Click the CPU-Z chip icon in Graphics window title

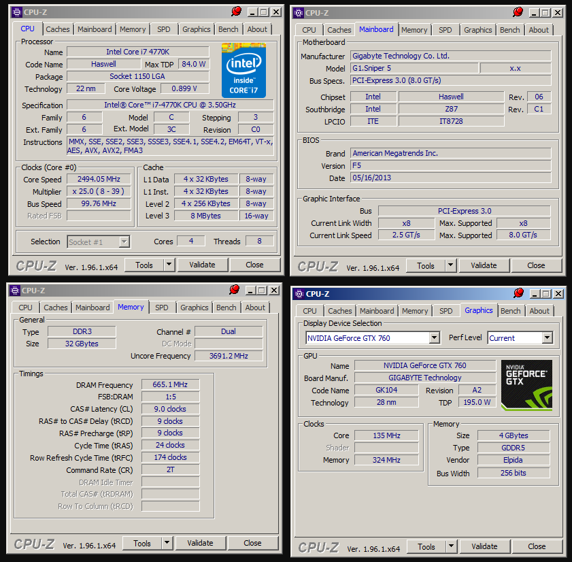299,294
